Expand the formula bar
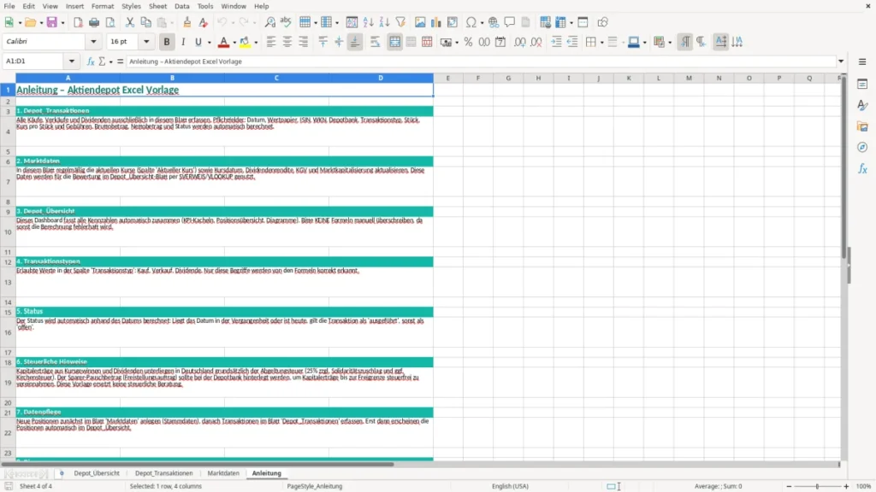 pyautogui.click(x=841, y=61)
